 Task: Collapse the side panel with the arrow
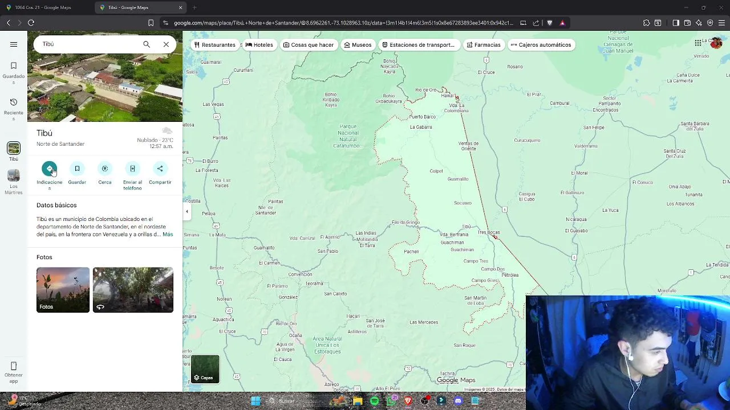pyautogui.click(x=186, y=211)
